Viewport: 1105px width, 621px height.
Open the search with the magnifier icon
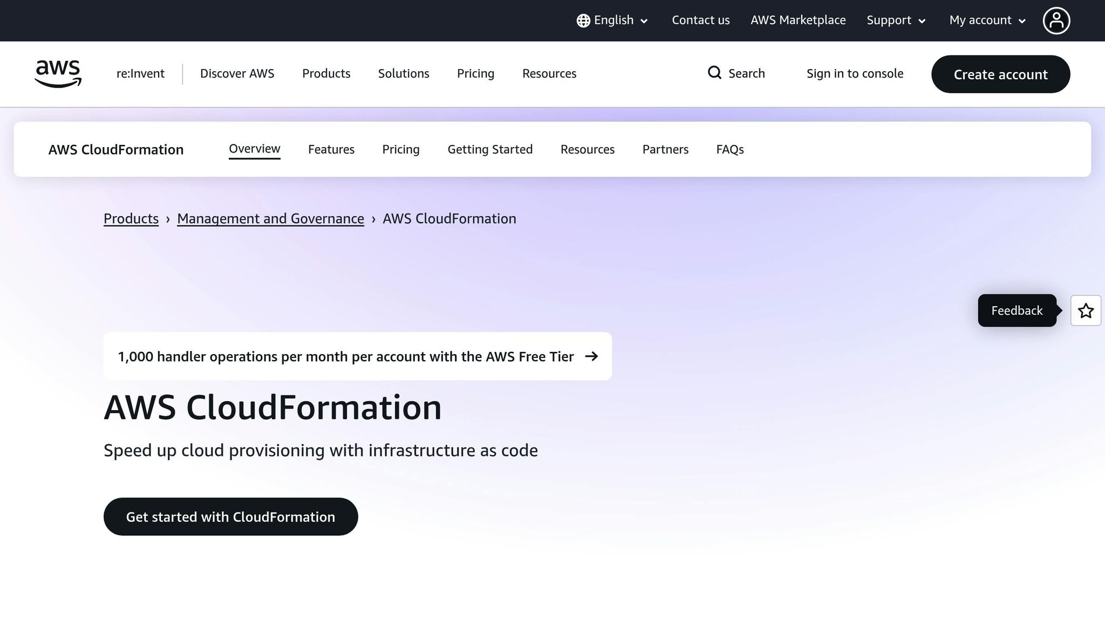[714, 73]
